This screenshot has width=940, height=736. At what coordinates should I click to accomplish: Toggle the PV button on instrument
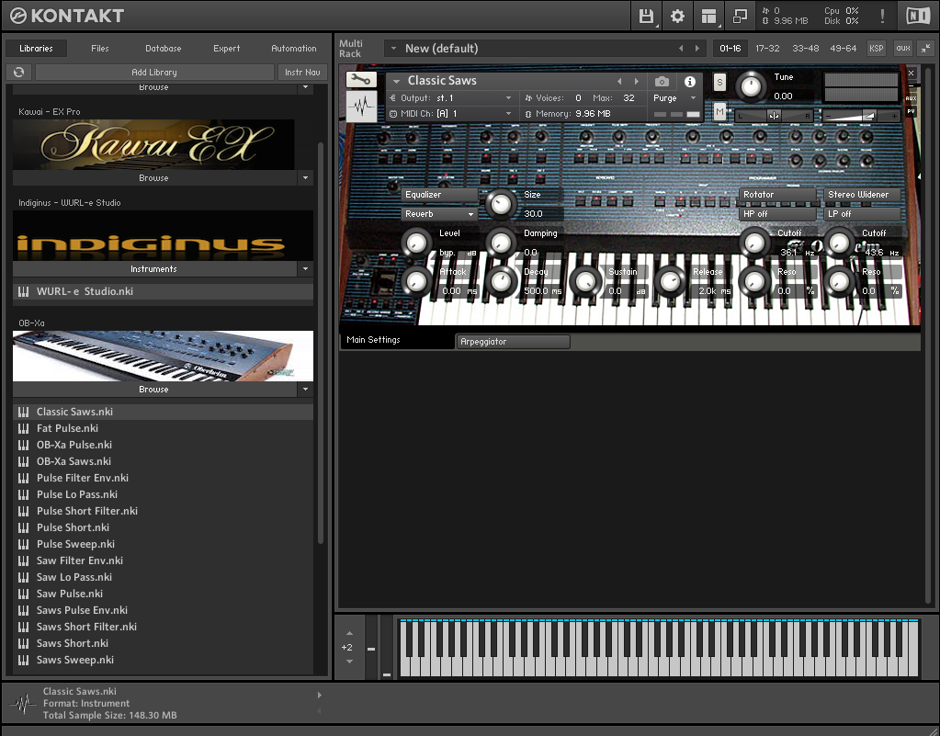(x=911, y=111)
